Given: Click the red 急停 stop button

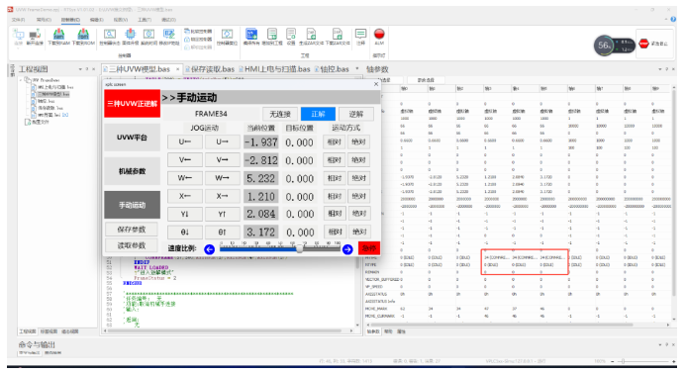Looking at the screenshot, I should (369, 248).
